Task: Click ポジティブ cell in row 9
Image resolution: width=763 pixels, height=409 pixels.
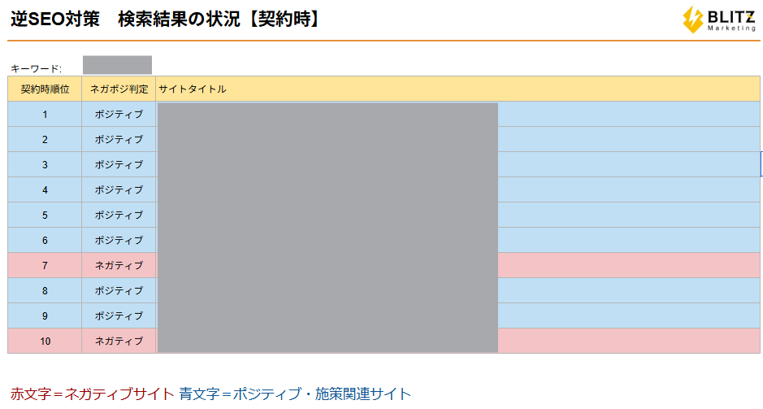Action: (x=119, y=316)
